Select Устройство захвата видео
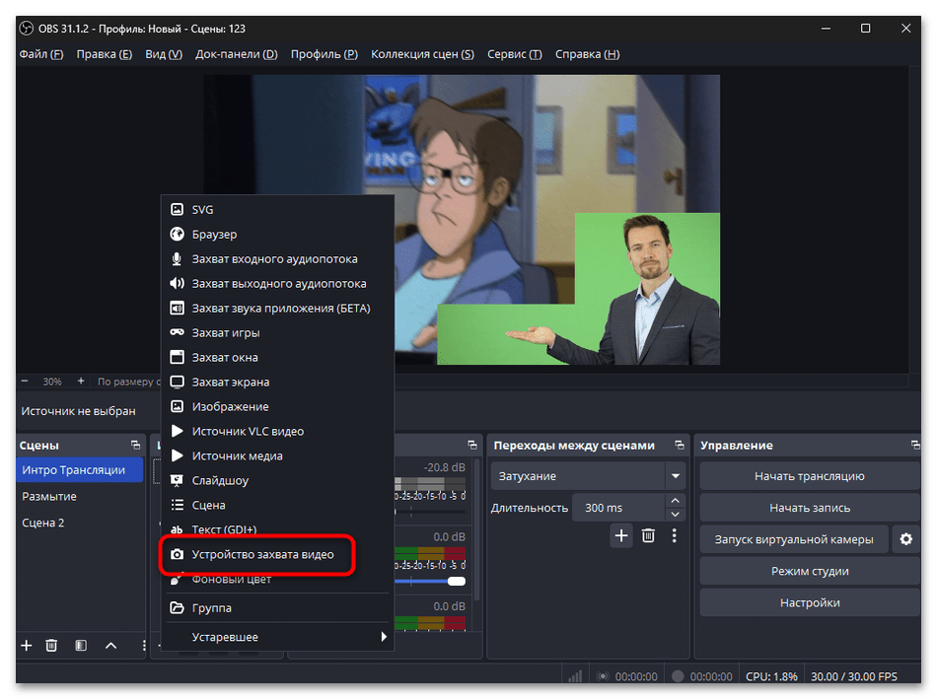The image size is (937, 699). coord(277,554)
